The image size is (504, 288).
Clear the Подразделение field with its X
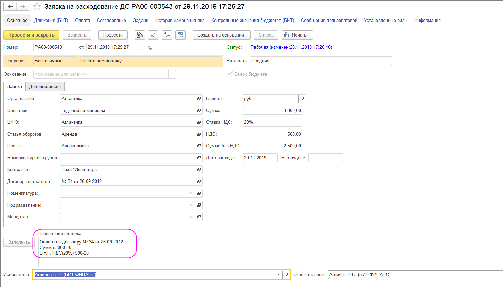click(191, 205)
